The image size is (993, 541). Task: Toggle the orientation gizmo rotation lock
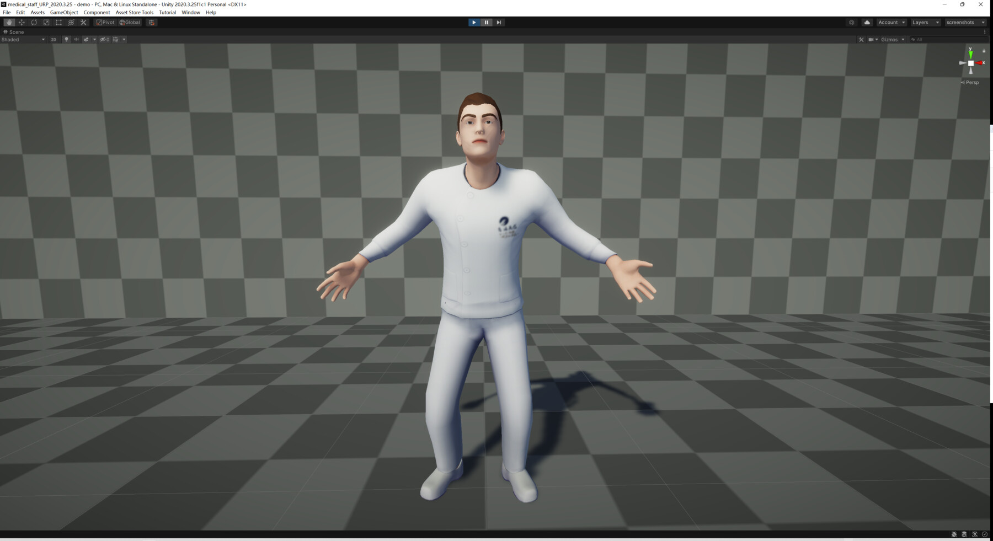pyautogui.click(x=984, y=51)
